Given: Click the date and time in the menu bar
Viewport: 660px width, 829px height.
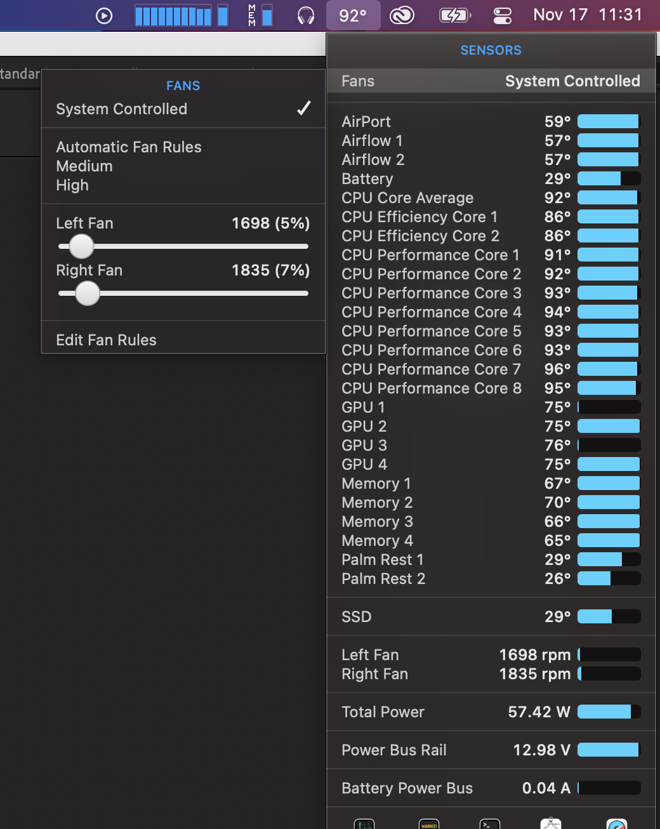Looking at the screenshot, I should tap(588, 15).
